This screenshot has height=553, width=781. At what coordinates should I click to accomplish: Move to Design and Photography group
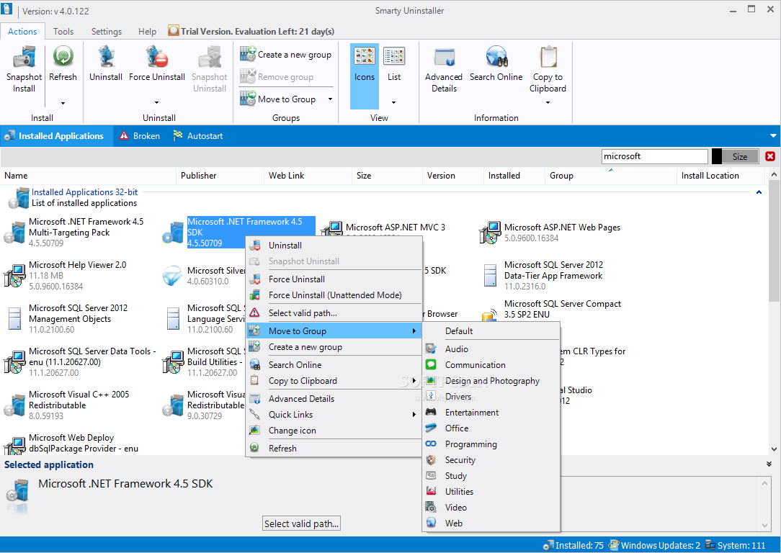point(491,381)
